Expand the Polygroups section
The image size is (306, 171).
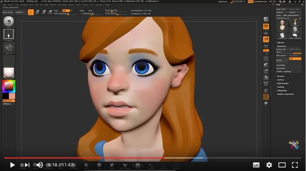coord(282,91)
